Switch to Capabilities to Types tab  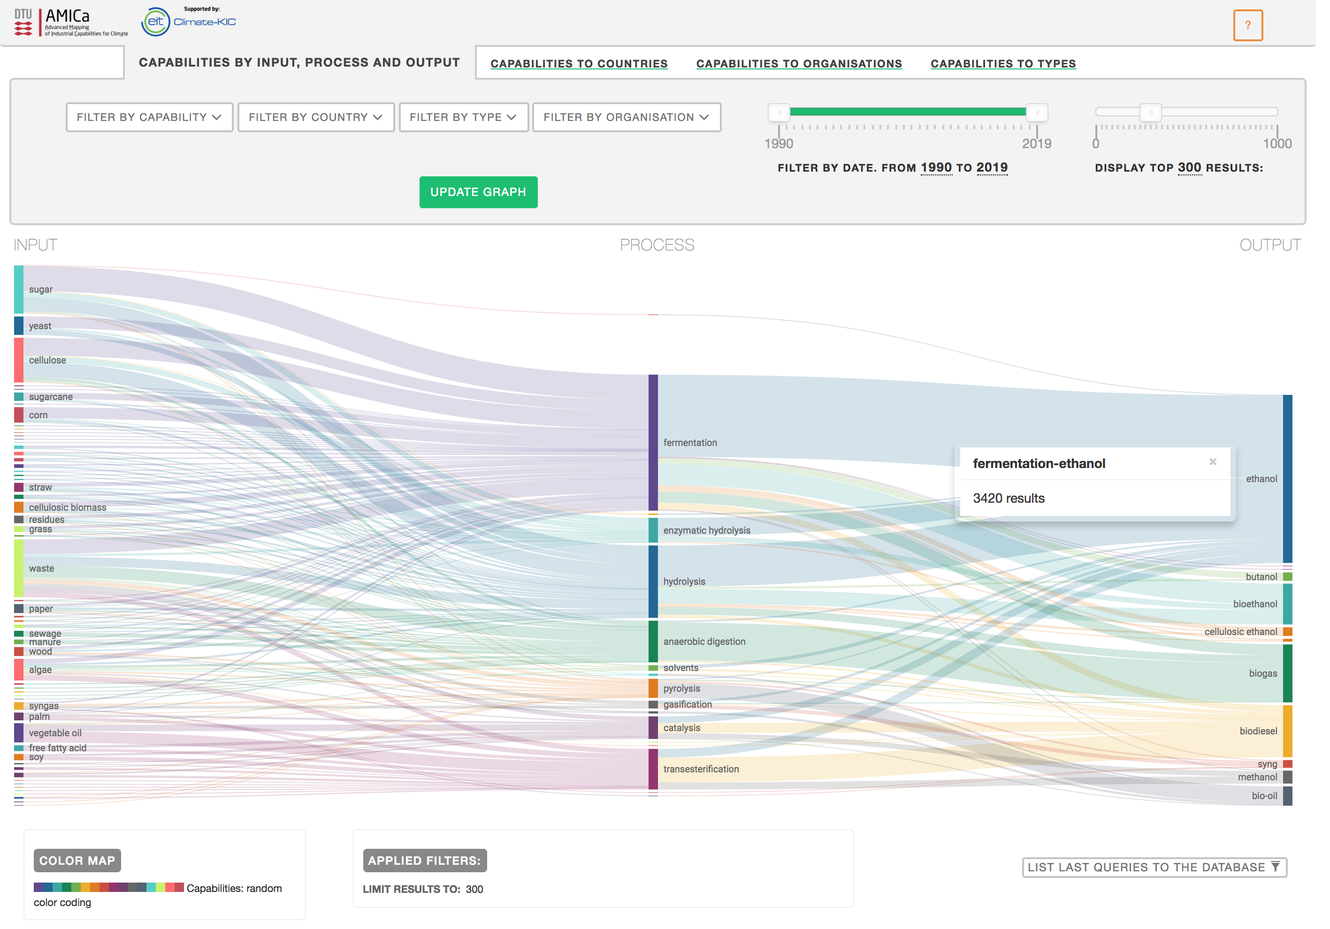tap(1014, 64)
